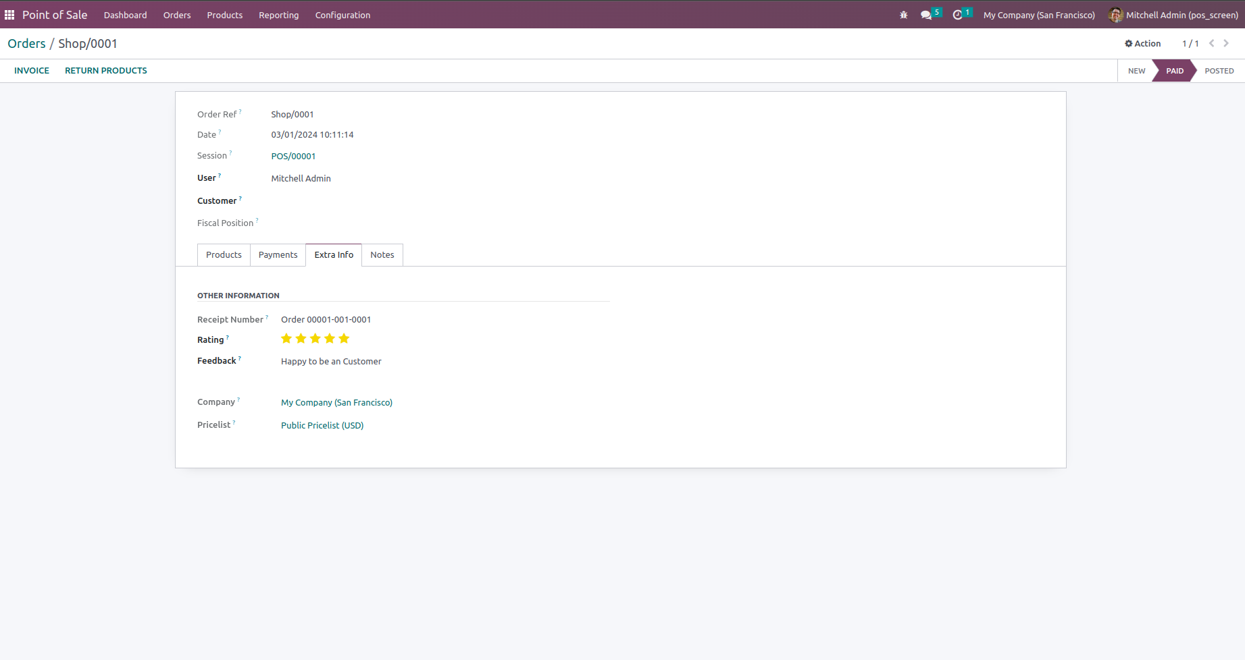Go to previous record arrow
The height and width of the screenshot is (660, 1245).
[1212, 43]
